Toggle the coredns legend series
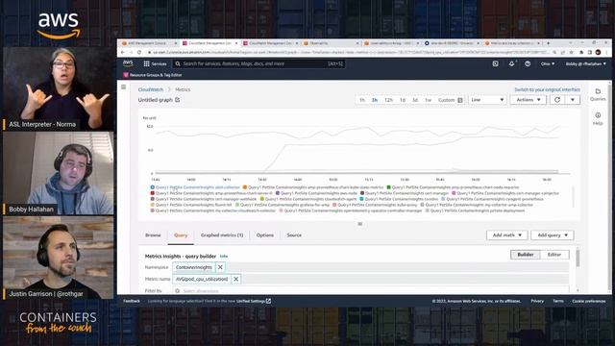Image resolution: width=615 pixels, height=346 pixels. 400,199
